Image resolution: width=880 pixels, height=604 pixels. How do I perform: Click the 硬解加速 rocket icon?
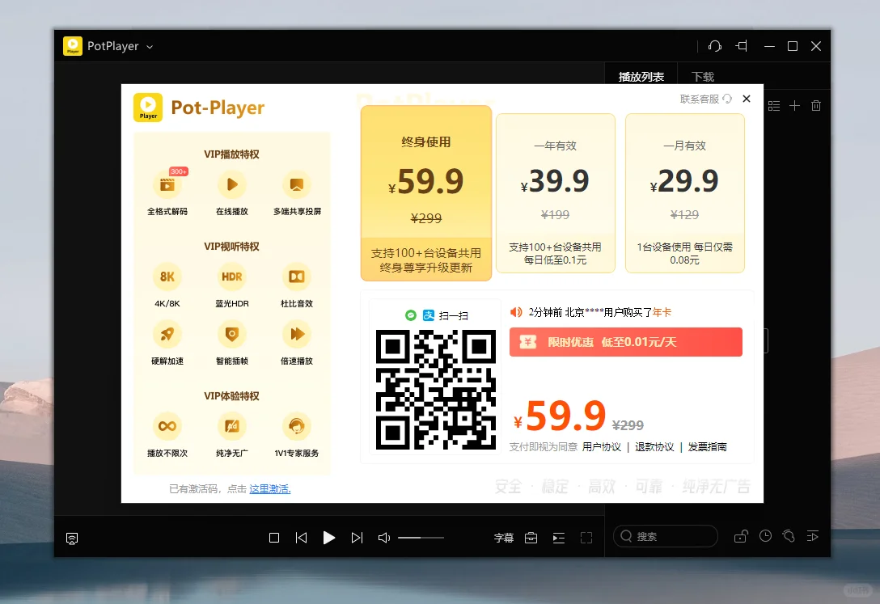click(167, 334)
